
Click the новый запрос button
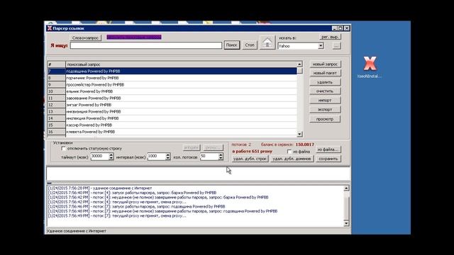pos(325,64)
